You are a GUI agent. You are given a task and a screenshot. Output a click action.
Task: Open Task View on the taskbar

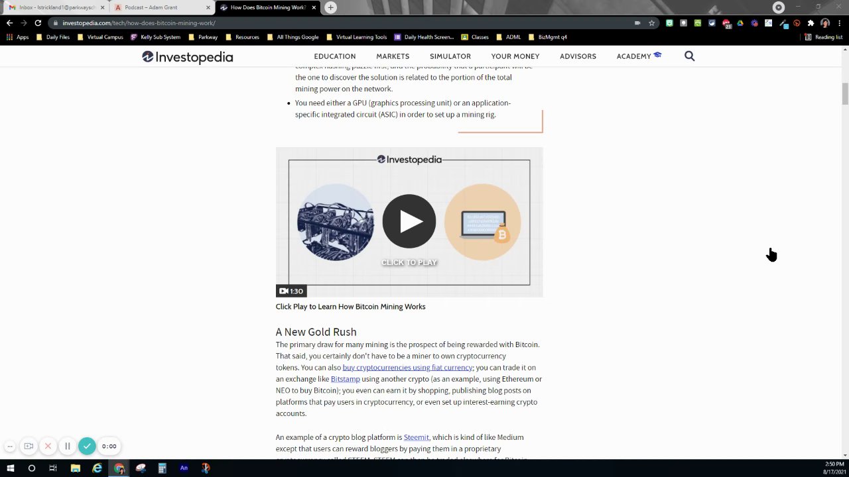pos(53,468)
